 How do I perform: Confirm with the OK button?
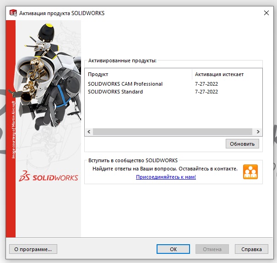point(173,249)
